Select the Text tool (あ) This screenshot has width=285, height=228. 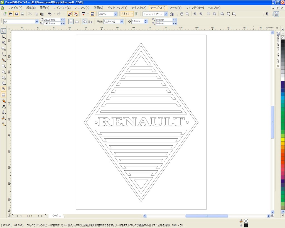pos(3,89)
